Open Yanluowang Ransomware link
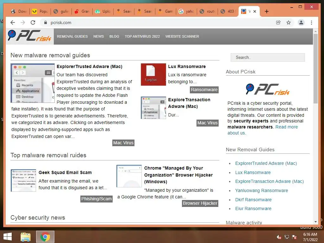This screenshot has width=324, height=243. click(x=261, y=190)
